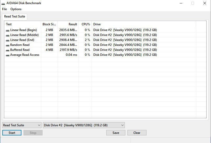Click the Linear Read (Begin) disk icon
The height and width of the screenshot is (143, 211).
(x=8, y=31)
